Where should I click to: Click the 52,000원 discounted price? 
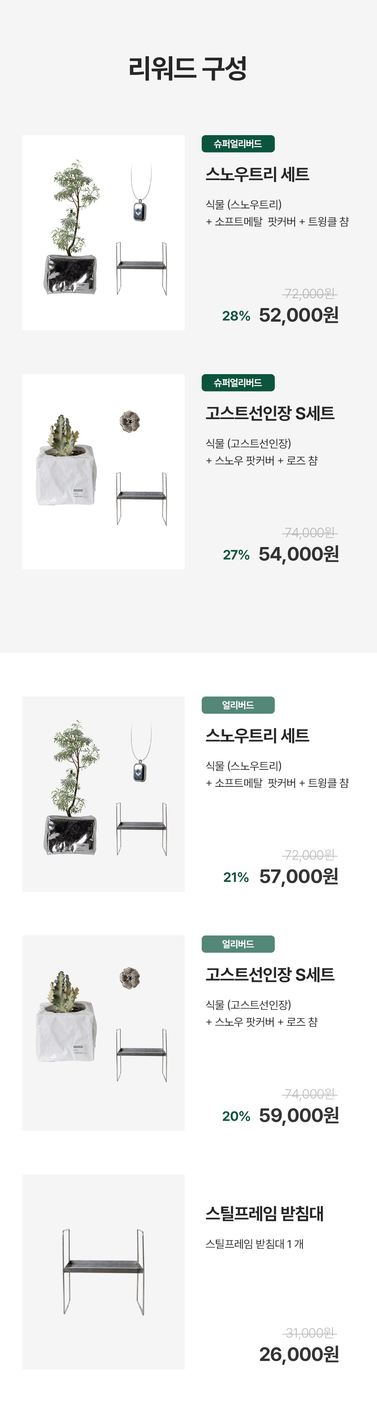pyautogui.click(x=299, y=316)
